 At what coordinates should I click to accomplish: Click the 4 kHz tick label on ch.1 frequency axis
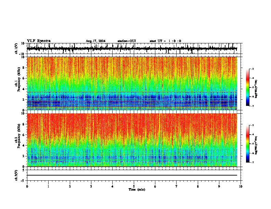[24, 89]
